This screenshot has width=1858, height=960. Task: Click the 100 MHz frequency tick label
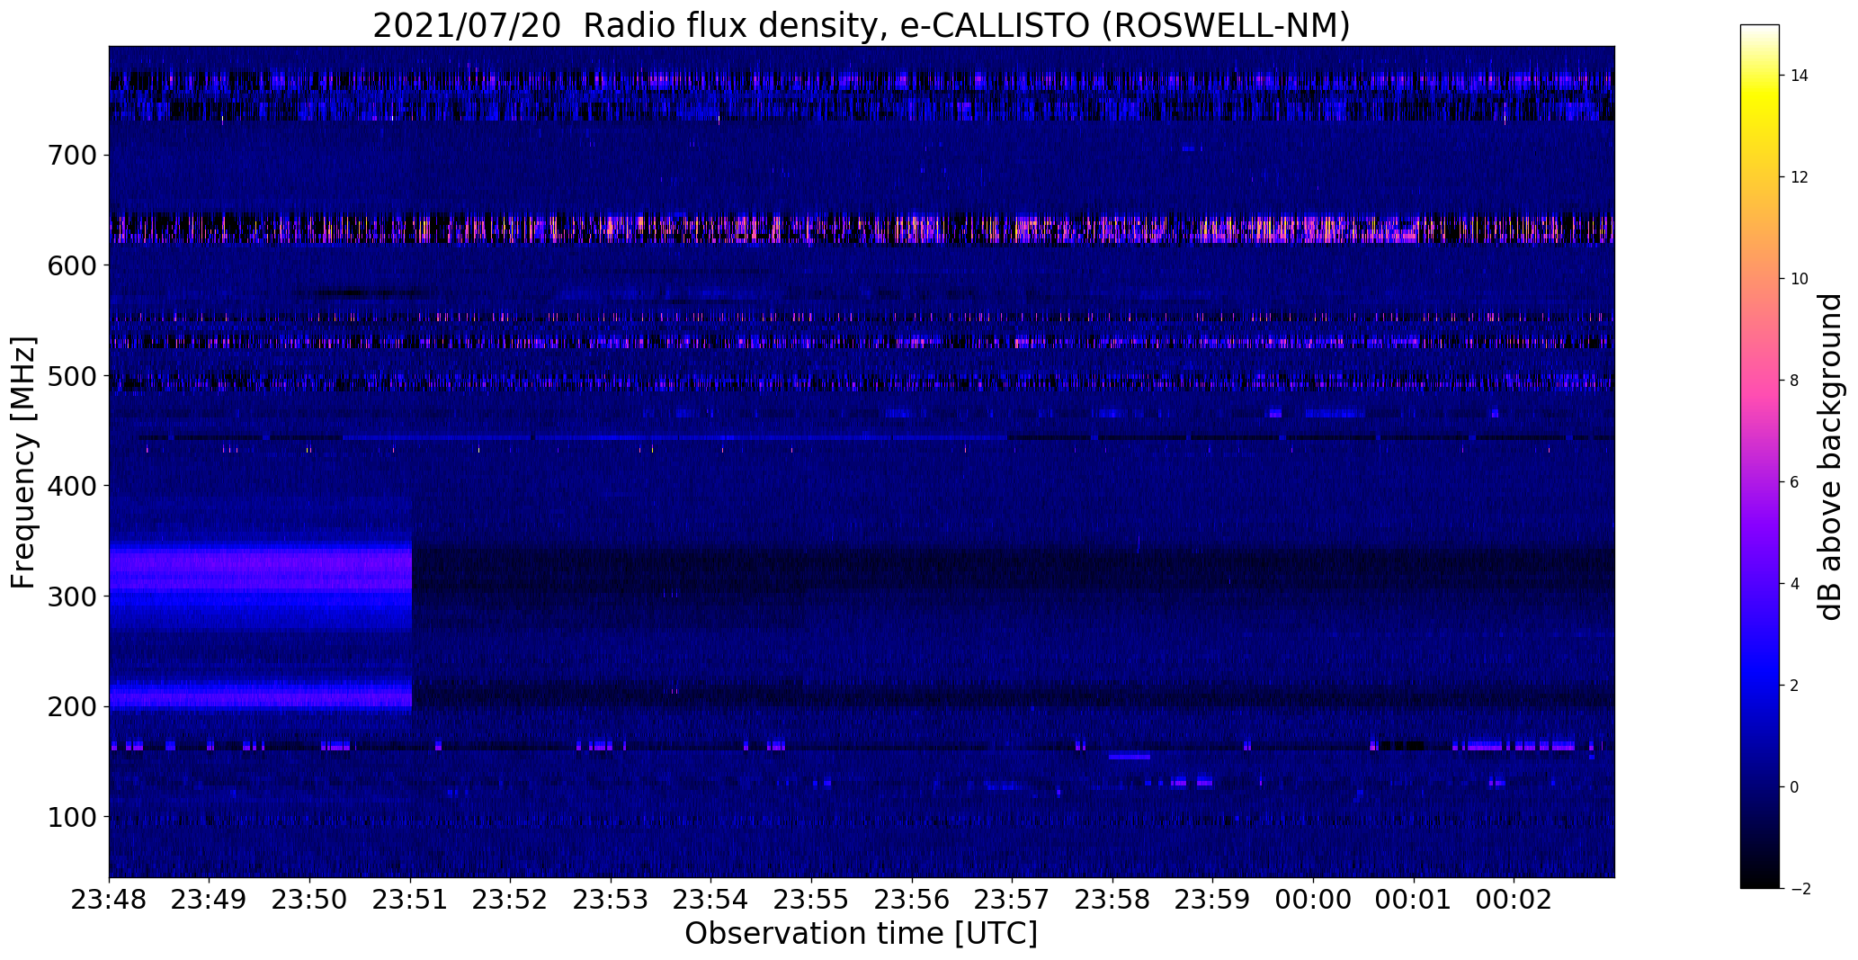tap(70, 817)
